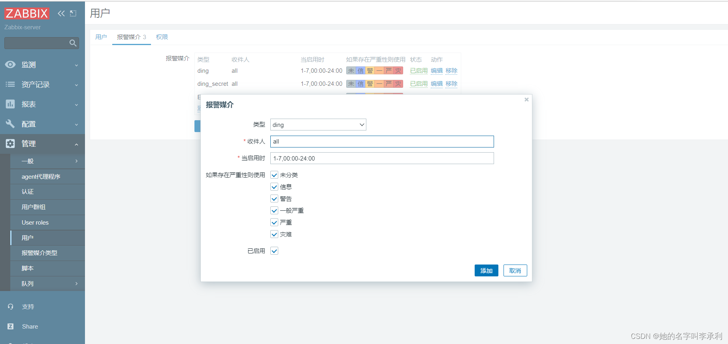
Task: Collapse the sidebar with double-arrow icon
Action: [61, 13]
